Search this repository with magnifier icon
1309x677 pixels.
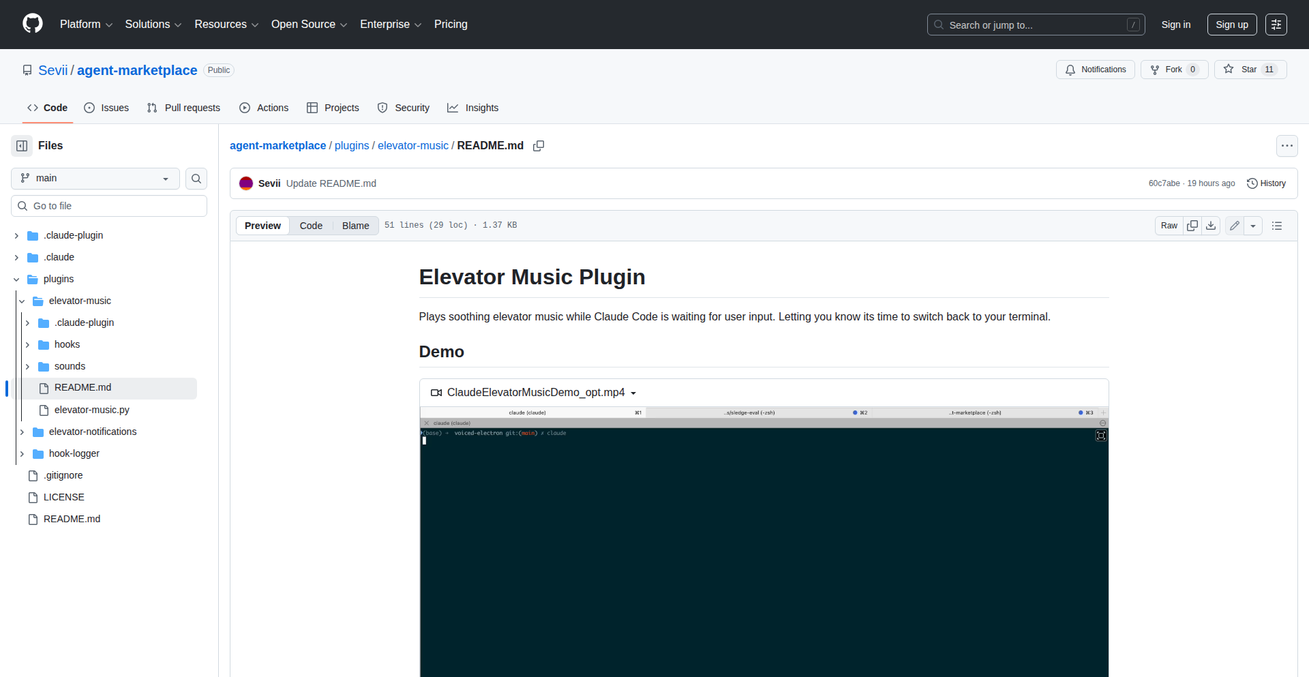(x=196, y=179)
